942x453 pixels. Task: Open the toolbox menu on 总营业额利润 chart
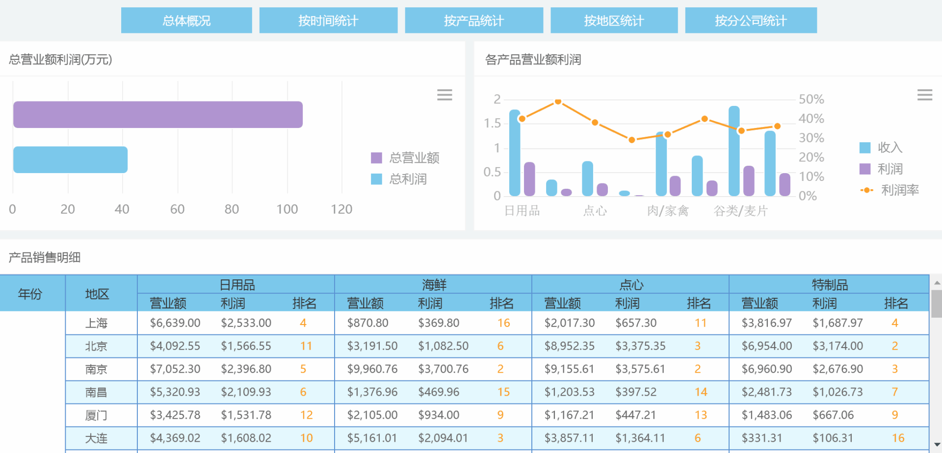(445, 95)
